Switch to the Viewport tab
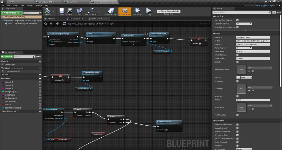Viewport: 282px width, 150px height. (x=51, y=19)
